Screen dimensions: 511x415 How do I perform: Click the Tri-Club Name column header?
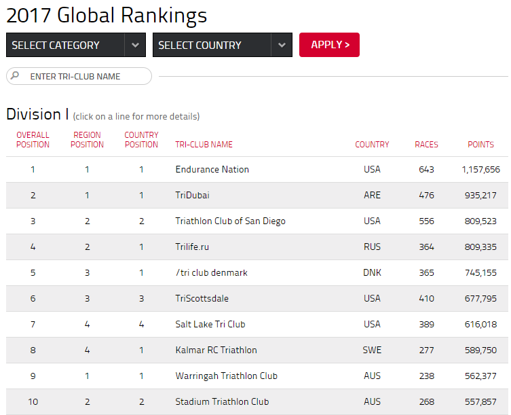coord(204,145)
